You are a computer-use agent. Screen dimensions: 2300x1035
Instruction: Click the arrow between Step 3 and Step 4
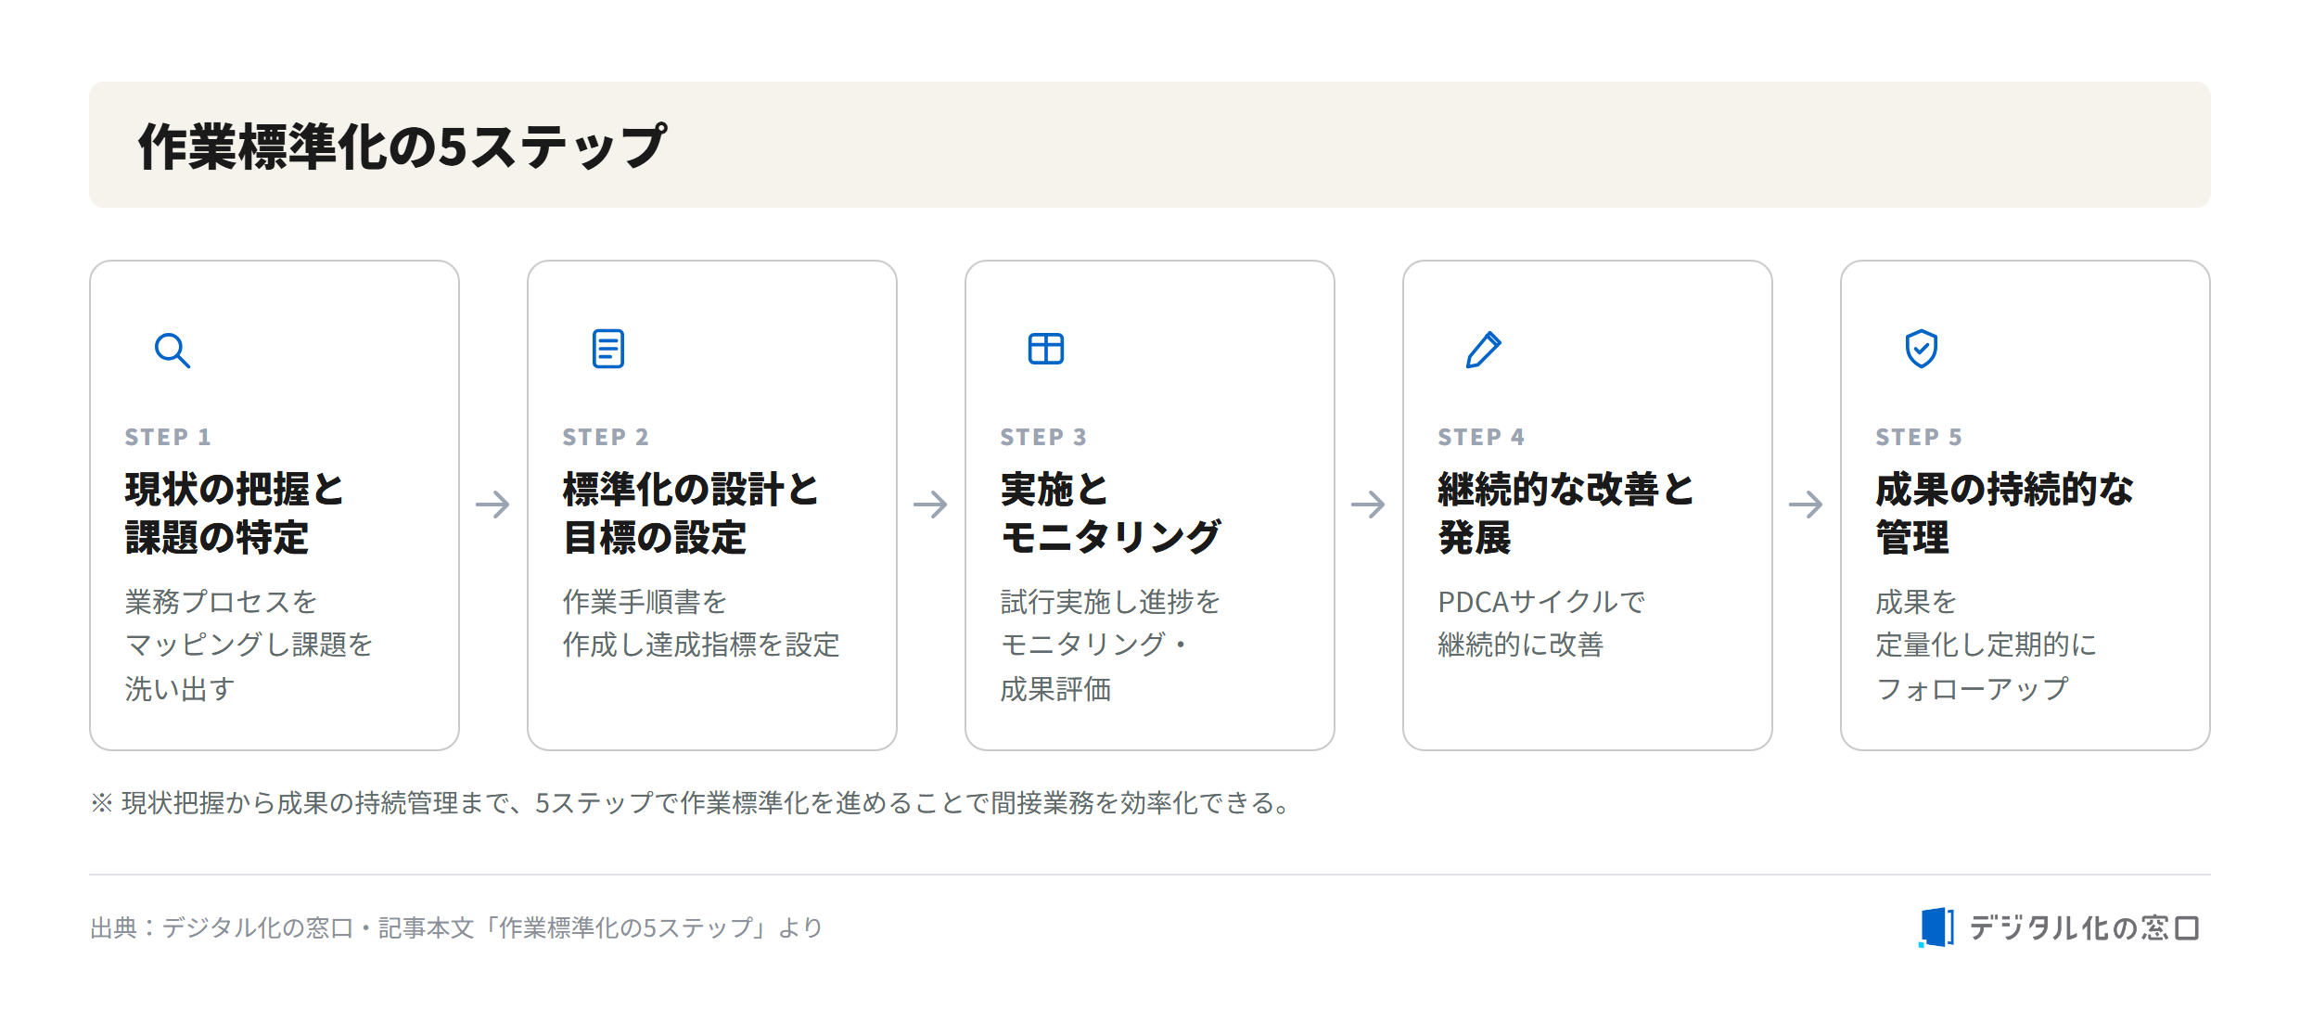click(x=1369, y=505)
